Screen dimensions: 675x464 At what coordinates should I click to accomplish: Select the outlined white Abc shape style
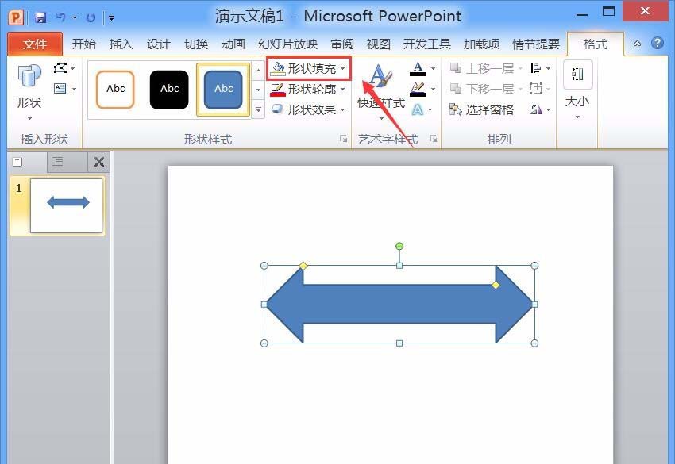click(x=115, y=89)
